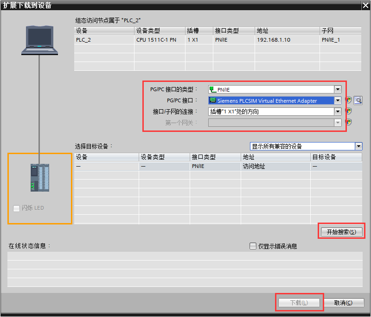
Task: Click the 在线状态信息 message area
Action: coord(185,269)
